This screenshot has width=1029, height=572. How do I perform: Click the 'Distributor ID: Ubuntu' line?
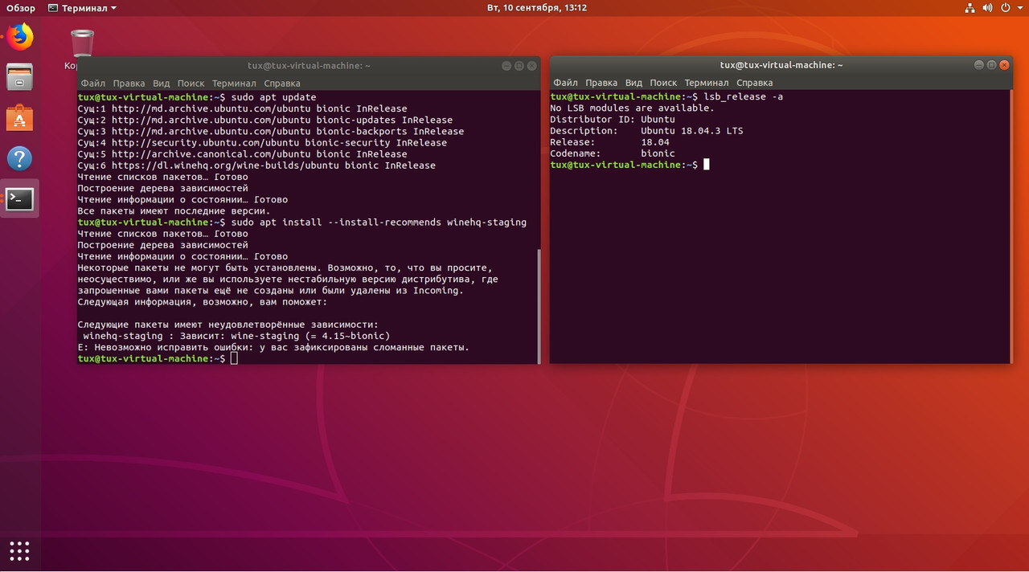(x=613, y=119)
